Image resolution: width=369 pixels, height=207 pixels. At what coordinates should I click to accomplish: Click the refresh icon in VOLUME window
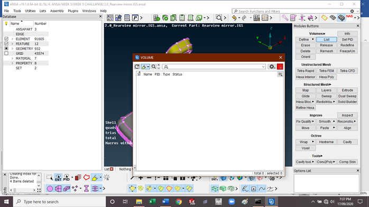[137, 67]
